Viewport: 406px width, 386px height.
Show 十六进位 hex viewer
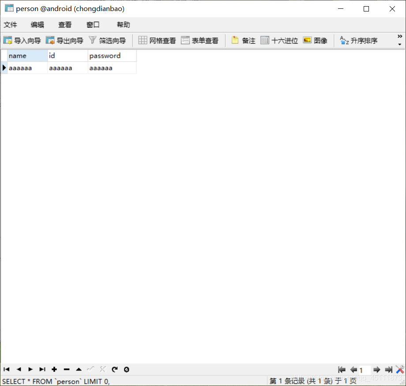pyautogui.click(x=279, y=41)
